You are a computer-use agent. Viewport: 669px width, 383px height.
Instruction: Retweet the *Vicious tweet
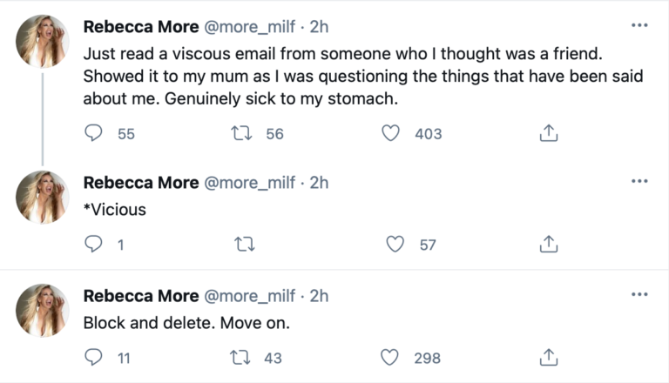click(245, 245)
